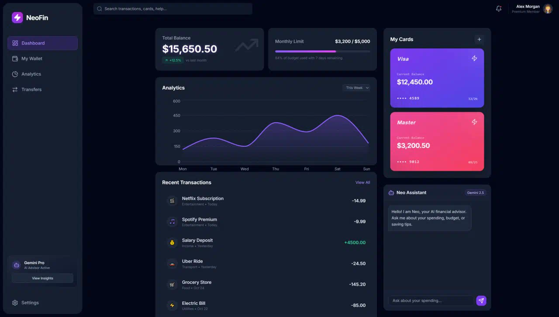The width and height of the screenshot is (559, 317).
Task: Click View All transactions link
Action: click(x=362, y=183)
